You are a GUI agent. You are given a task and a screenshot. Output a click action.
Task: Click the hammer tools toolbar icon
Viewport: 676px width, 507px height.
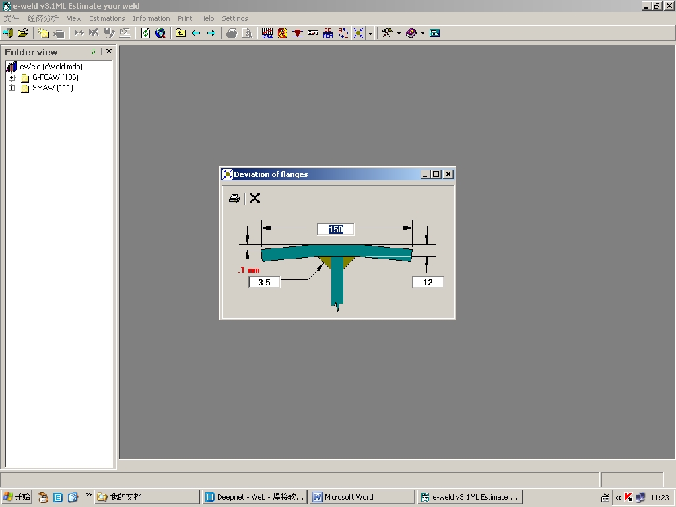(x=388, y=33)
